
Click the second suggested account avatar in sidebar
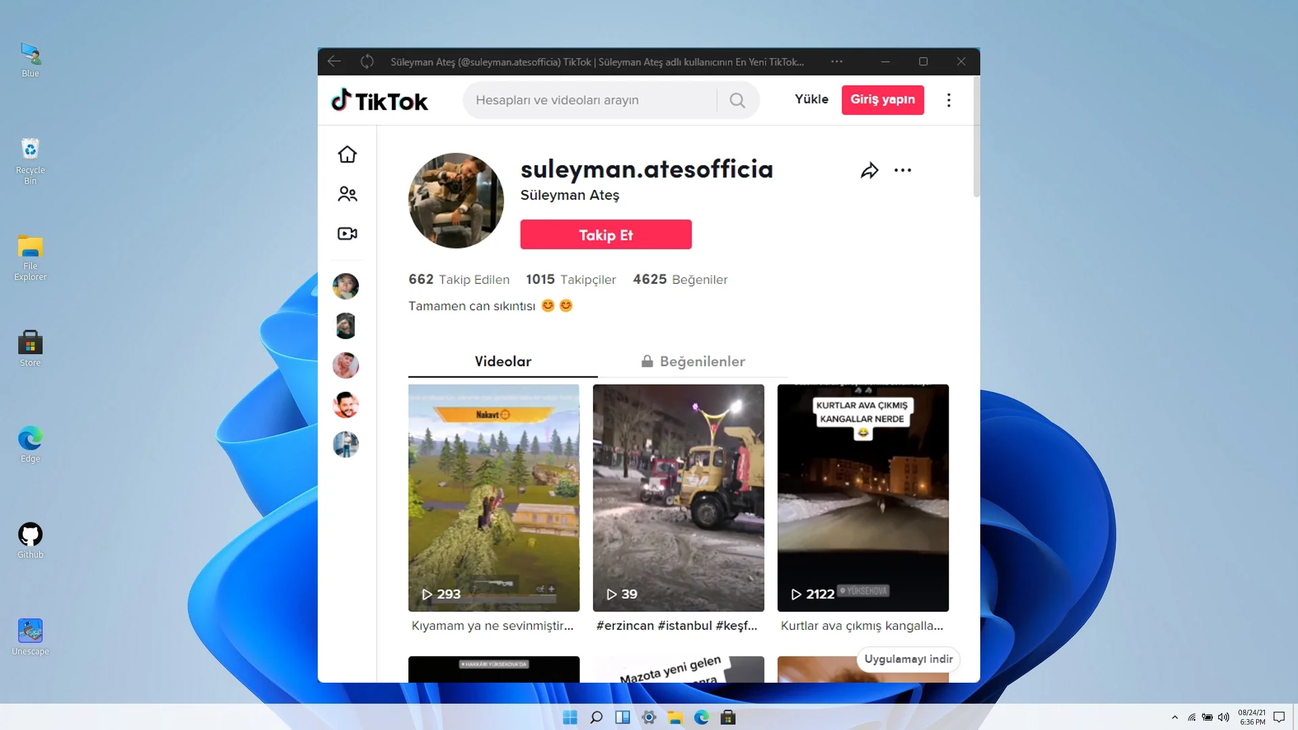(x=345, y=326)
